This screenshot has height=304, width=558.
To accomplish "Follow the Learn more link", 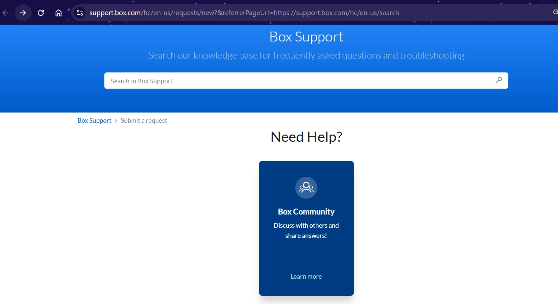I will pyautogui.click(x=306, y=276).
